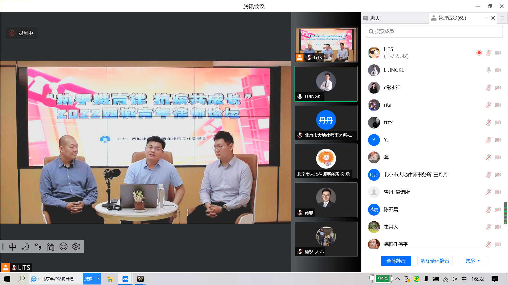Expand the 更多 dropdown button

coord(473,261)
